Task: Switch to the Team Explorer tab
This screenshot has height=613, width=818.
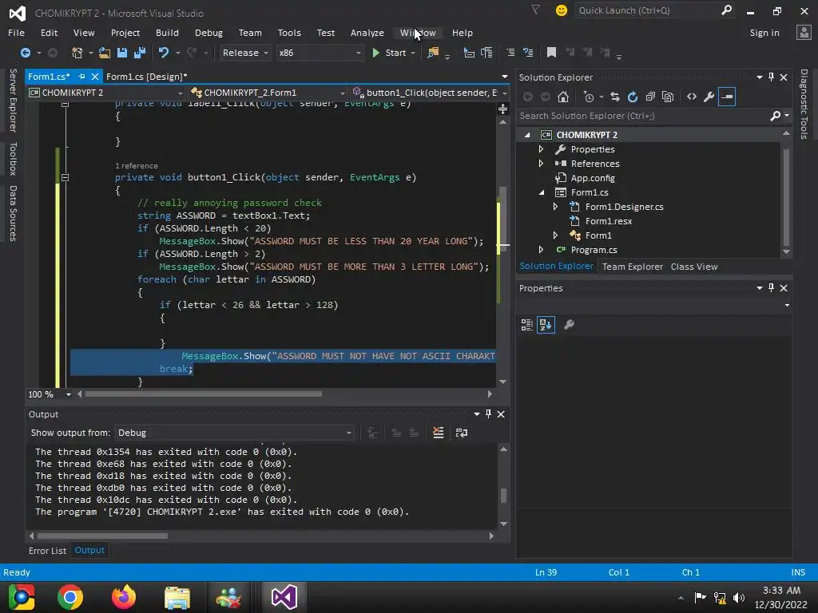Action: 633,267
